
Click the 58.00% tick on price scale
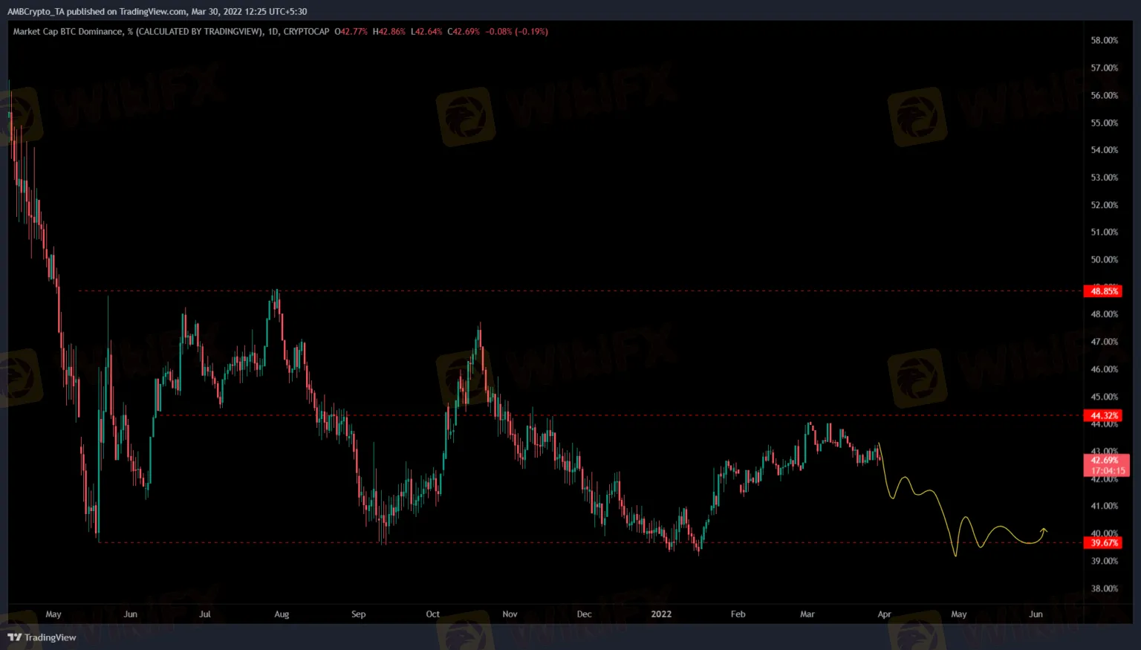tap(1104, 40)
